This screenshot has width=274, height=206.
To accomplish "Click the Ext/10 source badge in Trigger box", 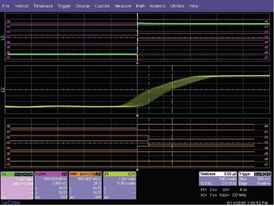I will [x=259, y=174].
